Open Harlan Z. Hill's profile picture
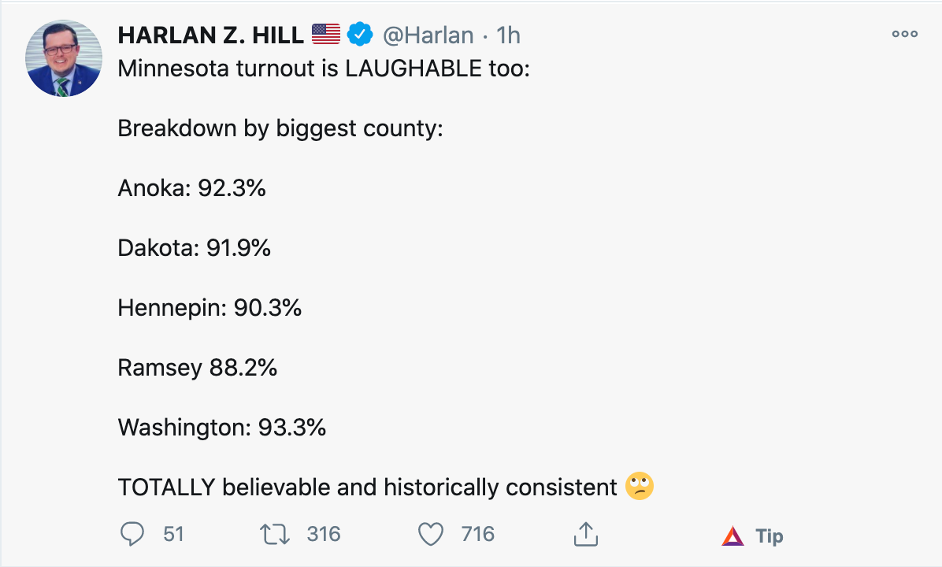The height and width of the screenshot is (567, 942). [64, 59]
